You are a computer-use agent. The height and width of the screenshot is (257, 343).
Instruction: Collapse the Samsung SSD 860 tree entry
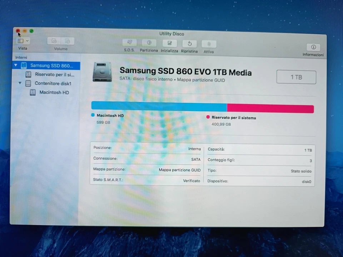pos(16,65)
